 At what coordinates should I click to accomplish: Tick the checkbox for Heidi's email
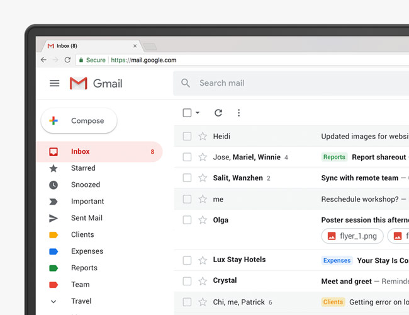pos(187,136)
